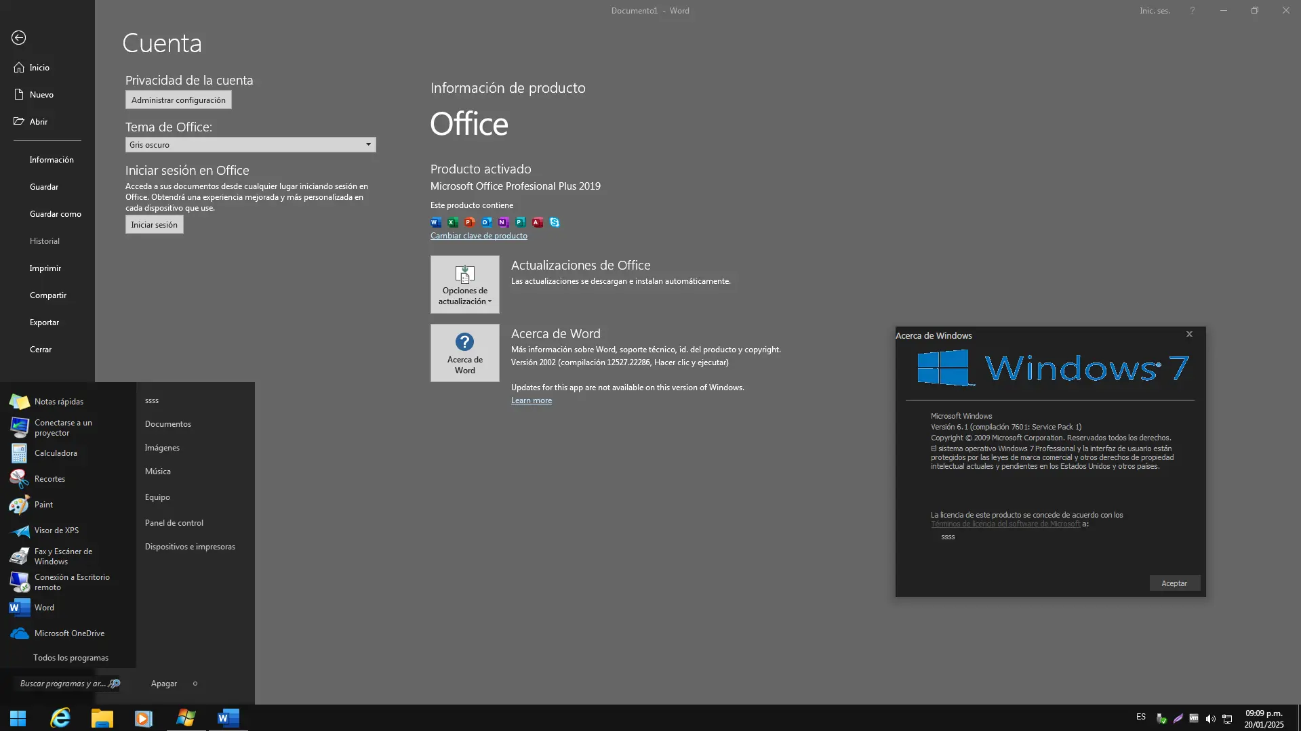Switch to the Información section in sidebar

click(x=52, y=159)
